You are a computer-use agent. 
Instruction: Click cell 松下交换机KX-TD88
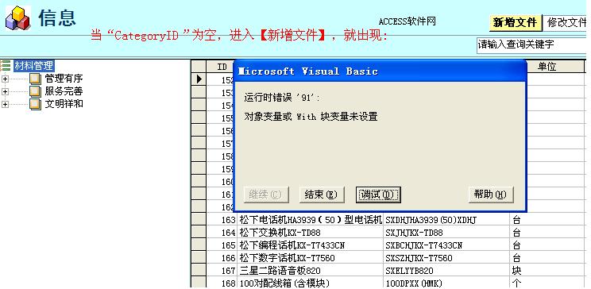click(x=311, y=233)
